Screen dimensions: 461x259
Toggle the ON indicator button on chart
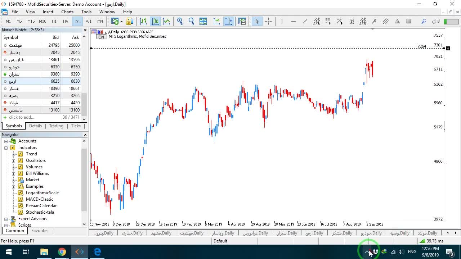coord(101,37)
